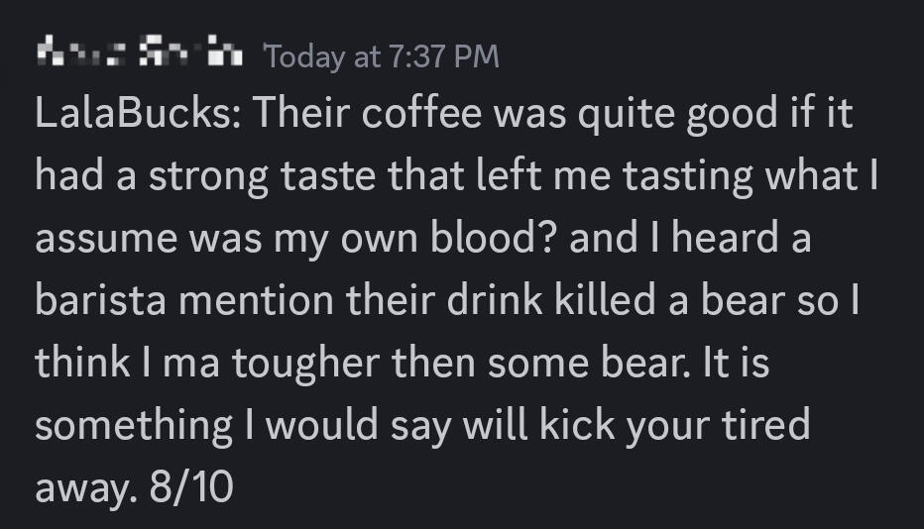Click the blurred username above the message
The height and width of the screenshot is (529, 924).
(140, 55)
